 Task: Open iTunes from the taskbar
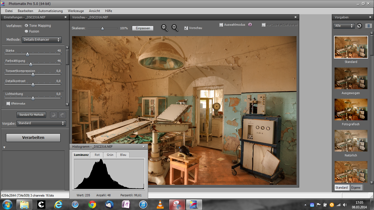(x=143, y=204)
